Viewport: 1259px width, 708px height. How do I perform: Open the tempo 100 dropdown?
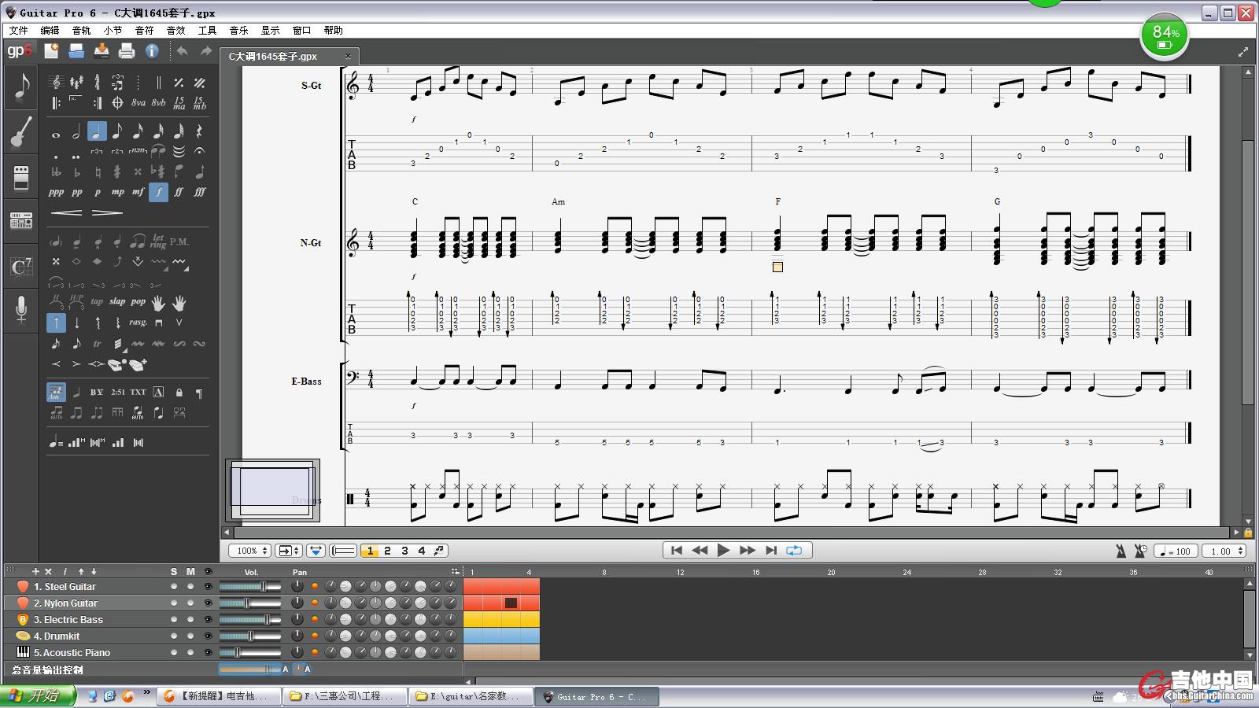[1176, 551]
